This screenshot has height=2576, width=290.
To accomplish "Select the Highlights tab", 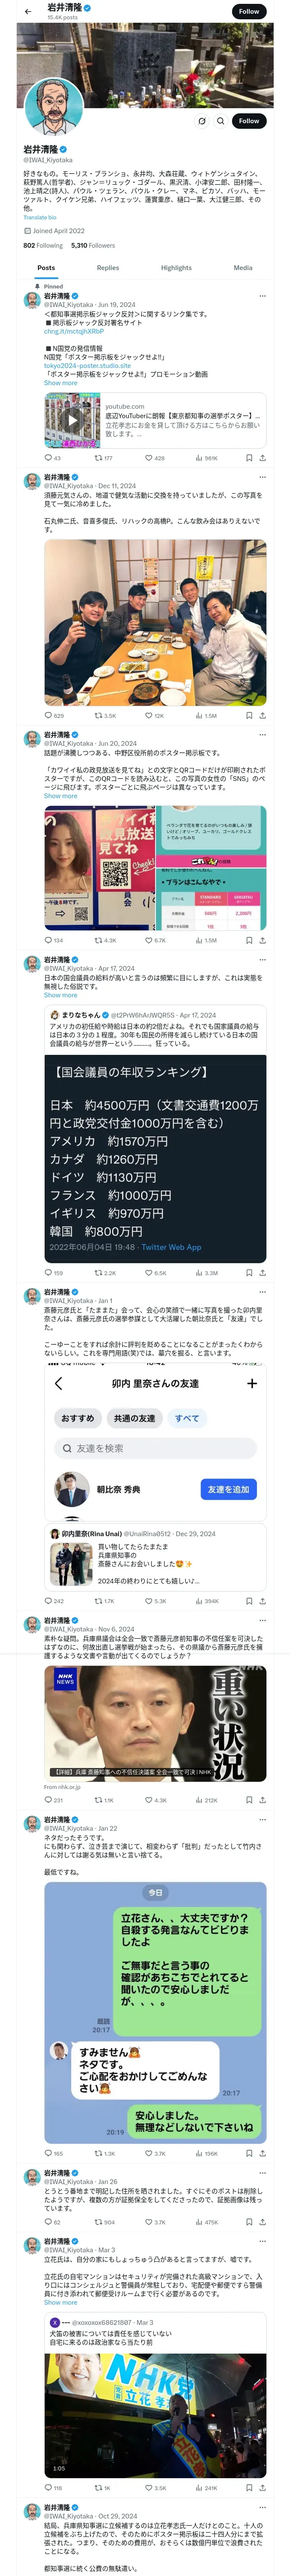I will 176,268.
